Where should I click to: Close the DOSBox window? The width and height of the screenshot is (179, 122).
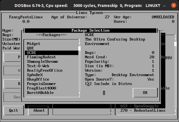coord(173,5)
